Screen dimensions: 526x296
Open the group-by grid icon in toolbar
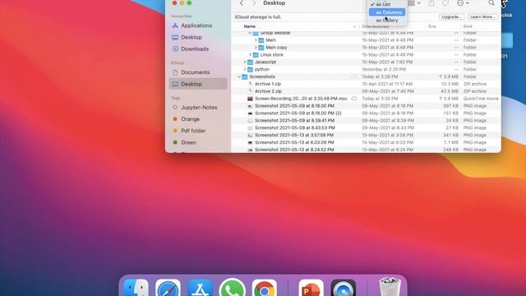point(413,3)
